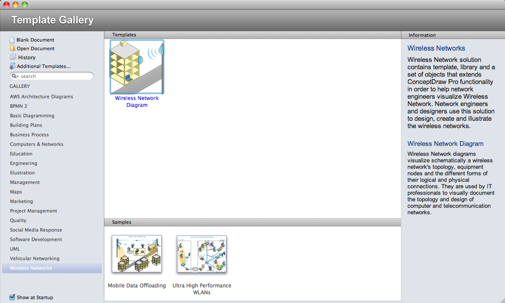Screen dimensions: 505x303
Task: Open the Ultra High Performance WLANs sample thumbnail
Action: [202, 254]
